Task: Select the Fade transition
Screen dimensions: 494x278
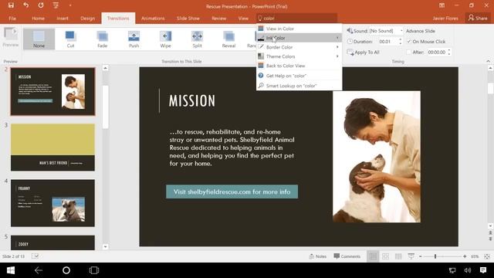Action: click(x=102, y=39)
